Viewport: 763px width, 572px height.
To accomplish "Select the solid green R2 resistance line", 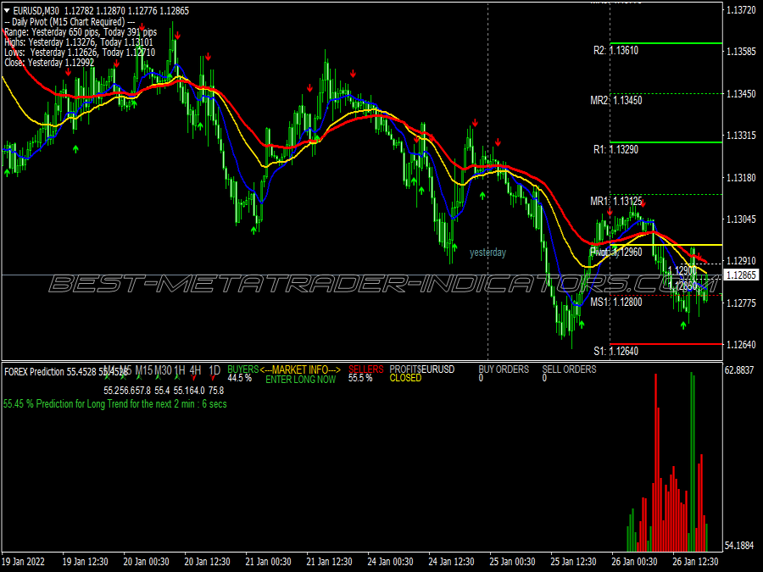I will [x=666, y=43].
